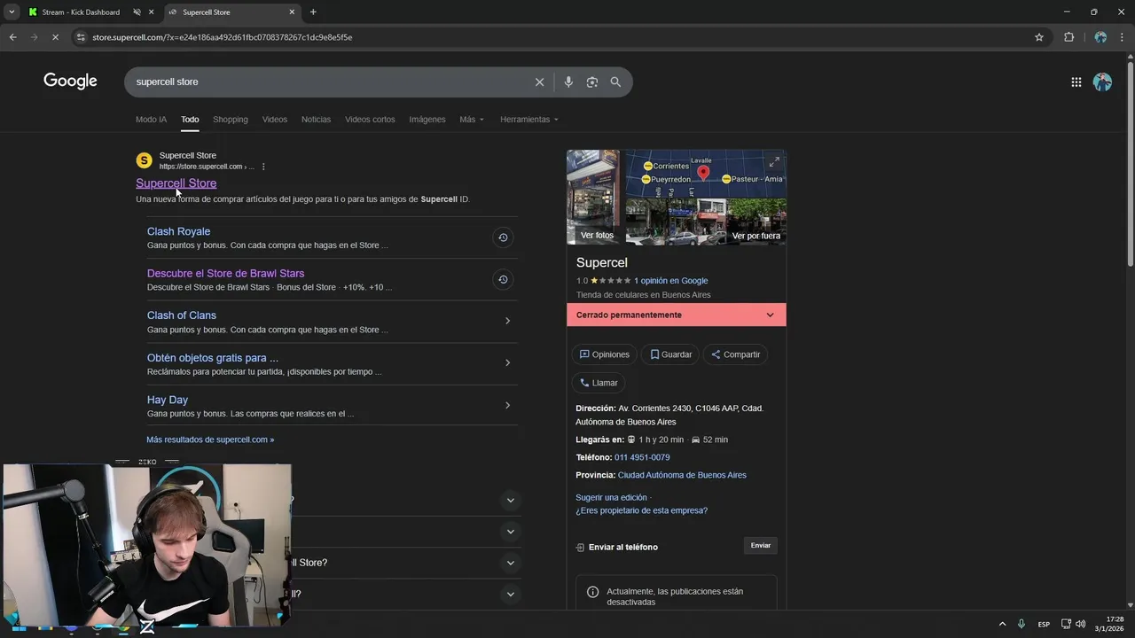Click the Opiniones button

click(x=604, y=354)
